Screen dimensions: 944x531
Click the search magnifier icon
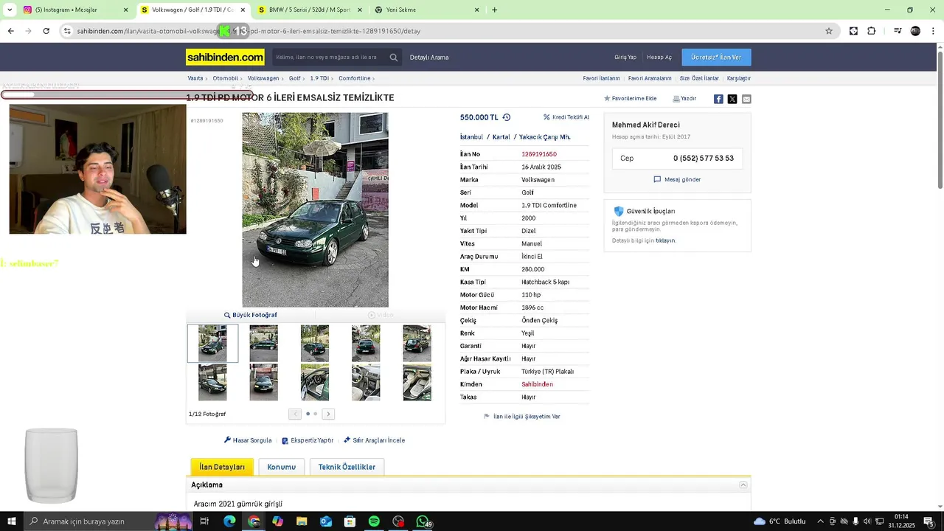394,58
